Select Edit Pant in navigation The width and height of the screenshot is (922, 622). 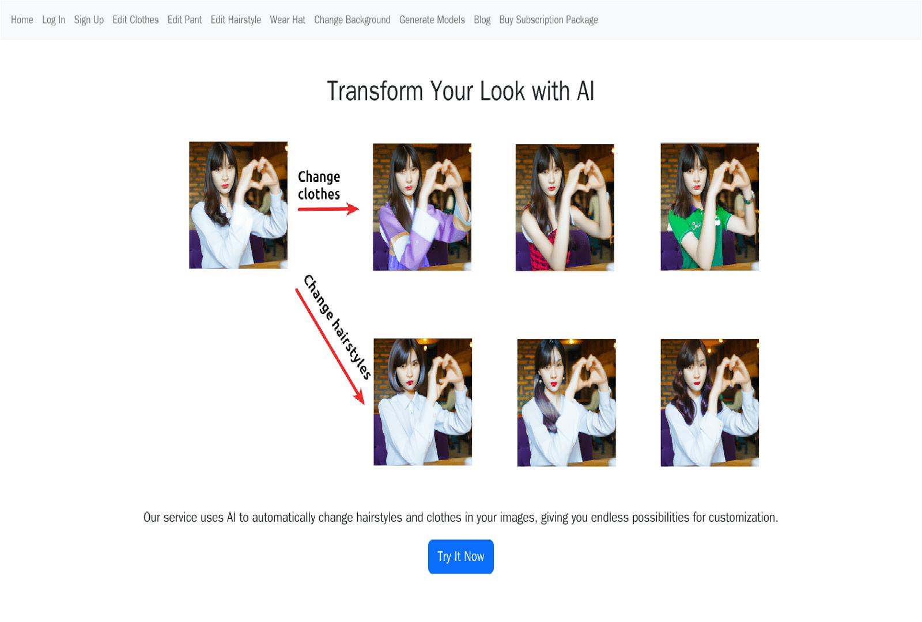click(184, 20)
